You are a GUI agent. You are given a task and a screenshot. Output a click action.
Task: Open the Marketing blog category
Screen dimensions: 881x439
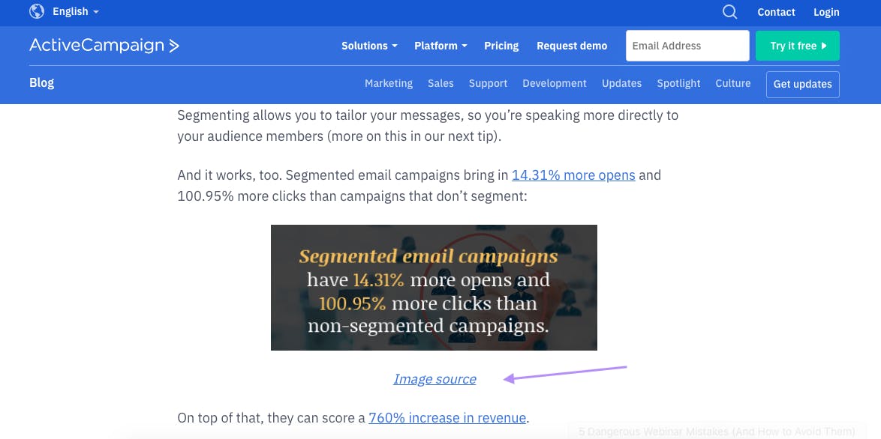(x=388, y=84)
